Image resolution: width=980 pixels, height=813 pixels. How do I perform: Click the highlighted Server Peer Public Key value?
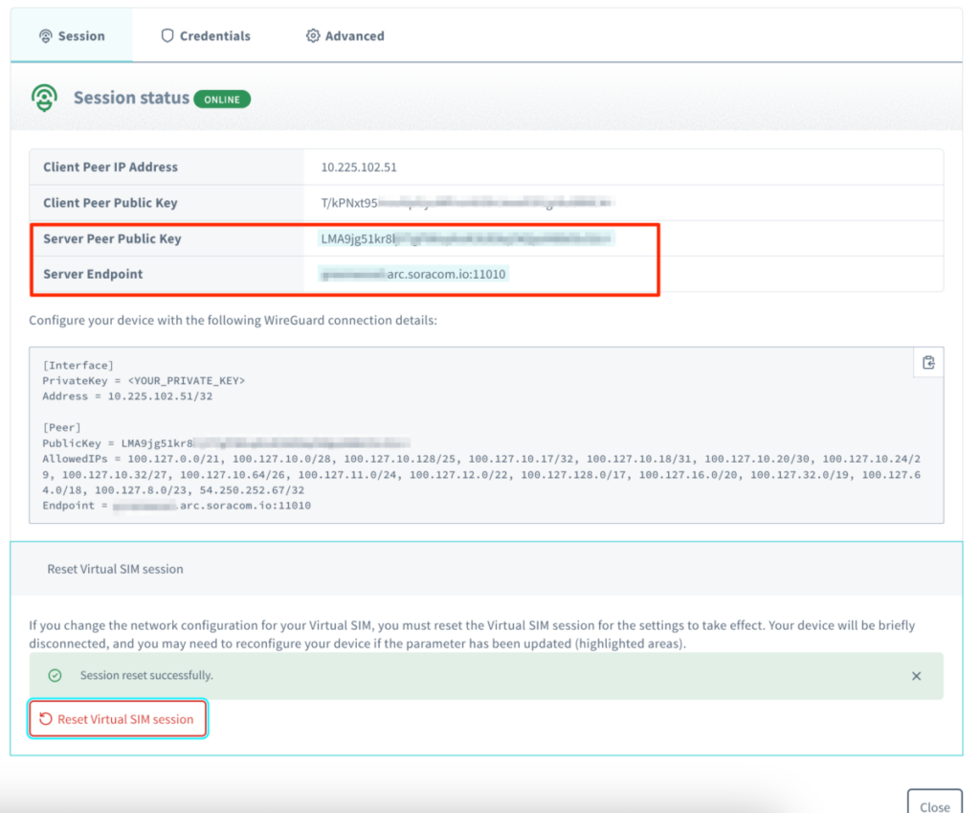coord(466,238)
